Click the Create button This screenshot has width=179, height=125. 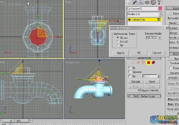[x=173, y=73]
